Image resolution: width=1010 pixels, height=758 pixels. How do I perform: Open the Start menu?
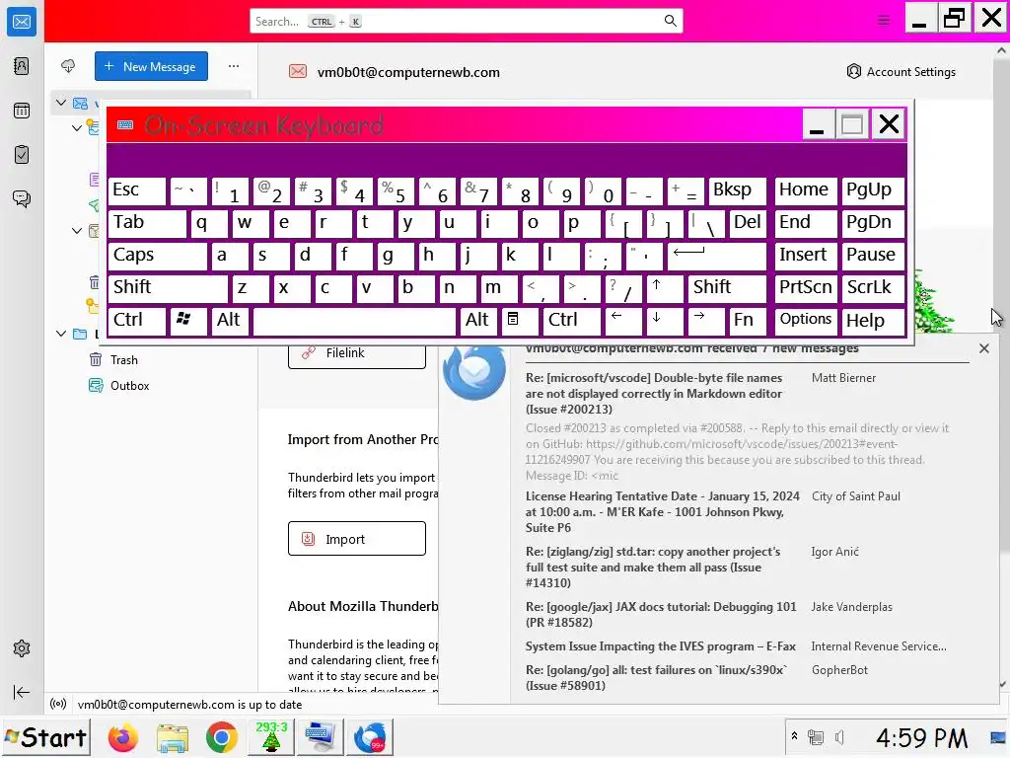point(46,737)
